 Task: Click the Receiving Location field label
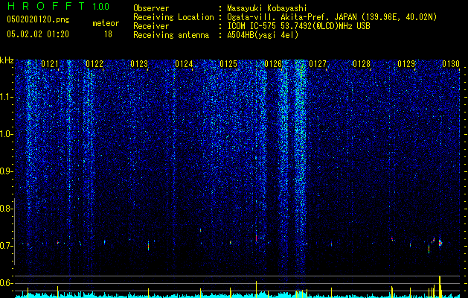[173, 17]
